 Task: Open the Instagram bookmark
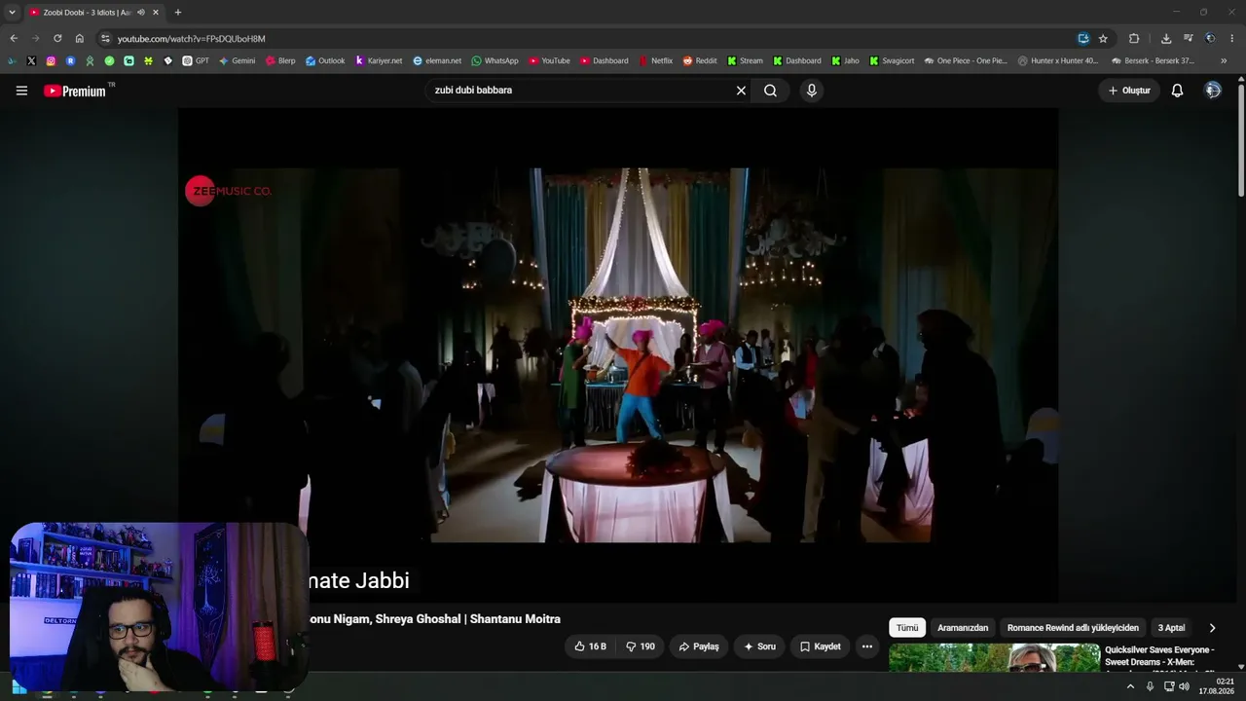51,60
